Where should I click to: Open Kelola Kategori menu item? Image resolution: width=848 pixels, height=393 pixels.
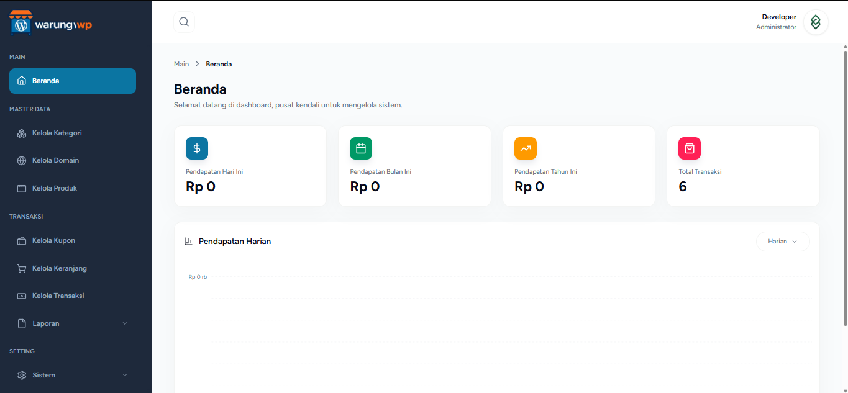click(x=57, y=133)
